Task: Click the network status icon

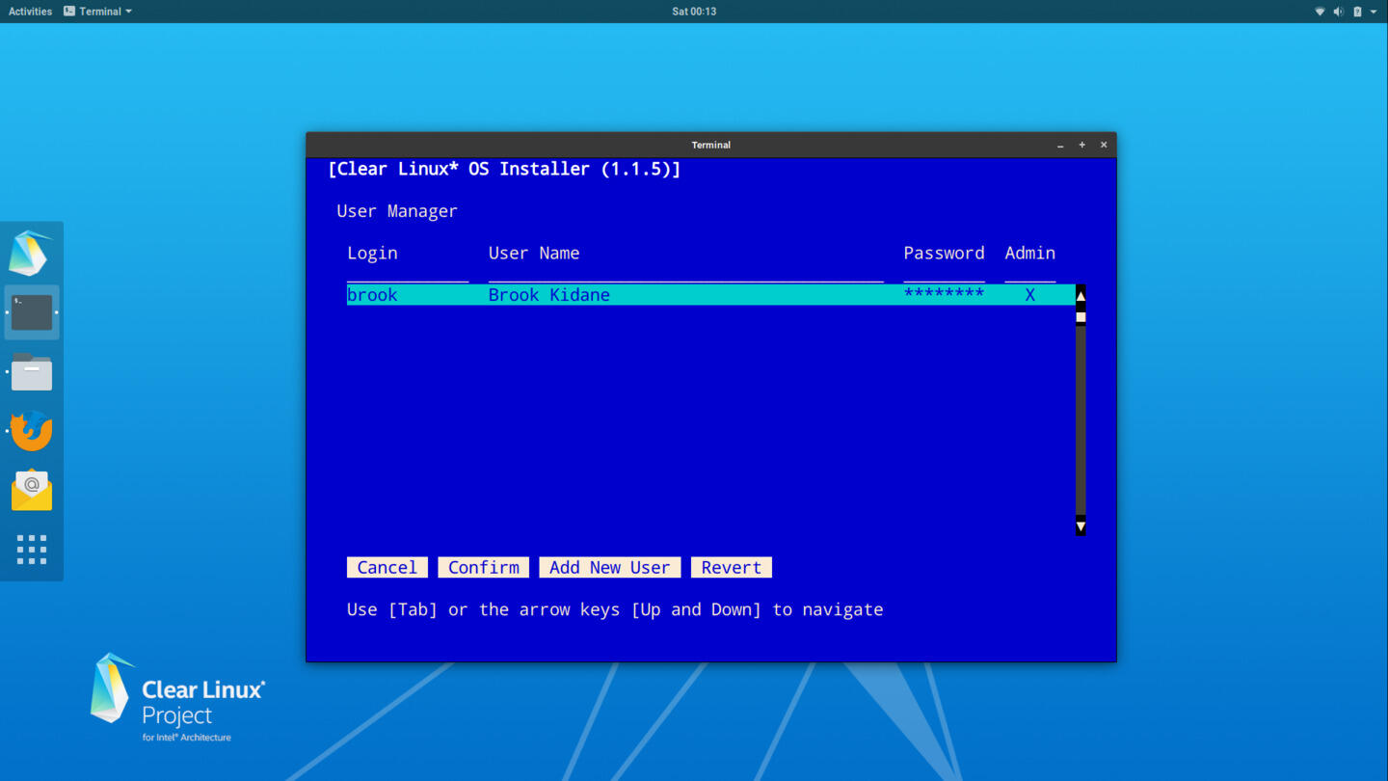Action: tap(1320, 12)
